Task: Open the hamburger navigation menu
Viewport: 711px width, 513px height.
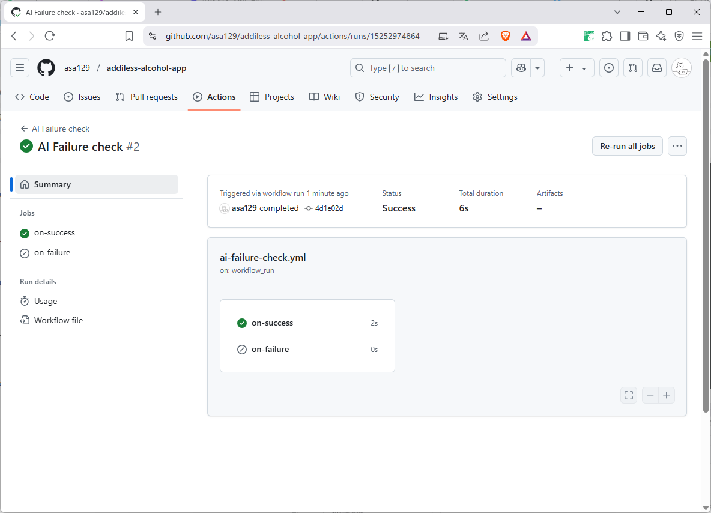Action: coord(20,68)
